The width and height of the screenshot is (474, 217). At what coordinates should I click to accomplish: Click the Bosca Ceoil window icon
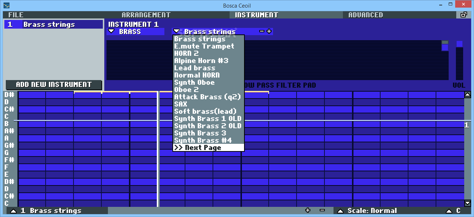click(x=7, y=5)
